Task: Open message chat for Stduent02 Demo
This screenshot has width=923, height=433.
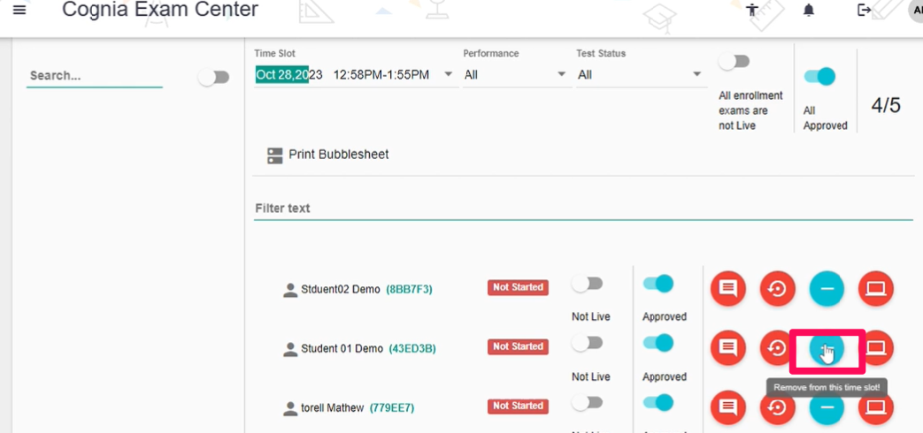Action: [x=728, y=288]
